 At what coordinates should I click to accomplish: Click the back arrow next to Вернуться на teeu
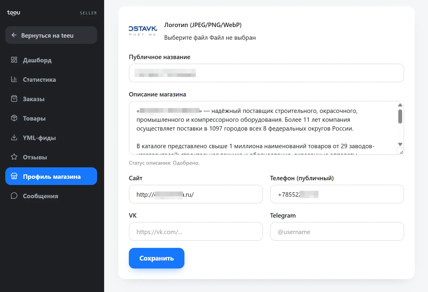pyautogui.click(x=14, y=35)
